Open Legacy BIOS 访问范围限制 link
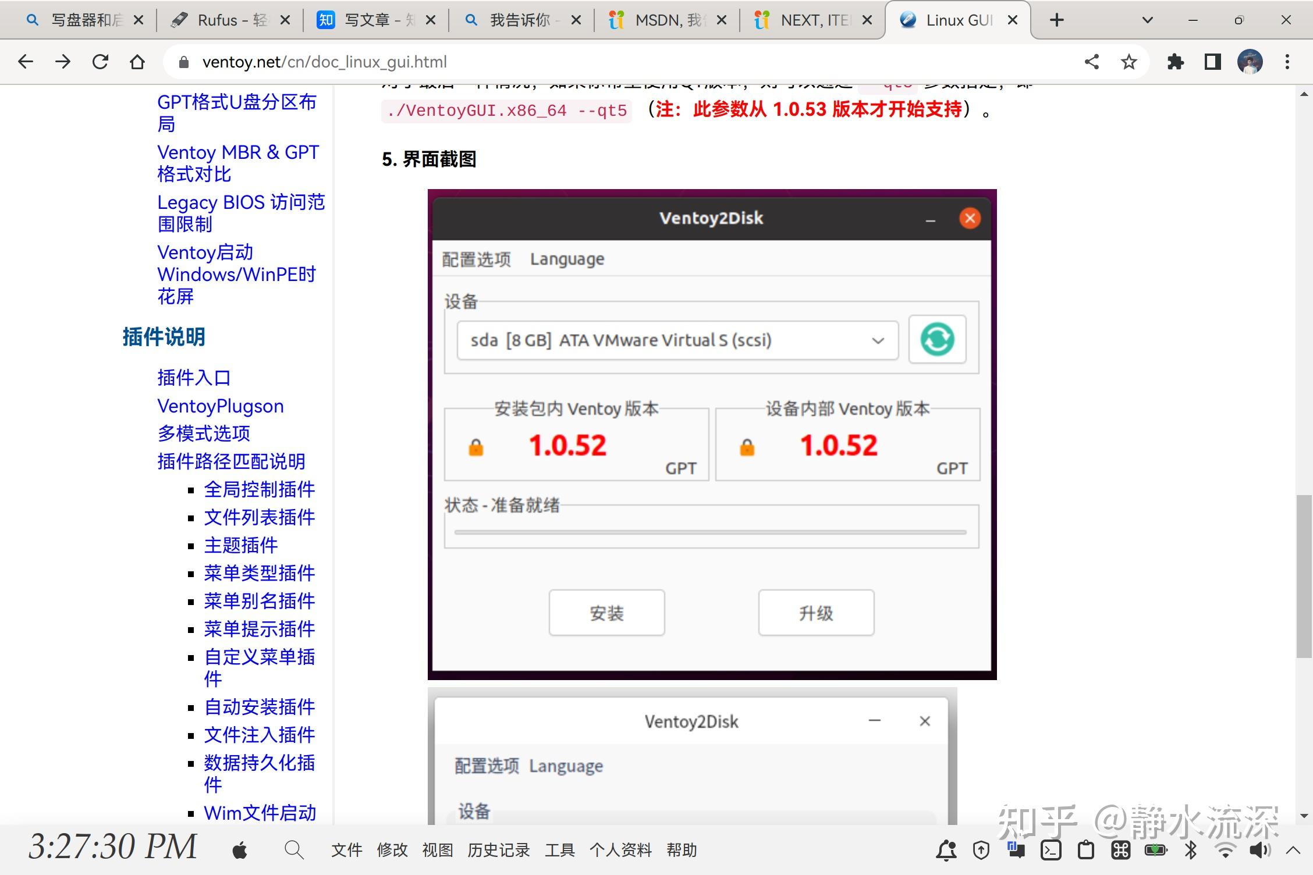The image size is (1313, 875). [241, 213]
